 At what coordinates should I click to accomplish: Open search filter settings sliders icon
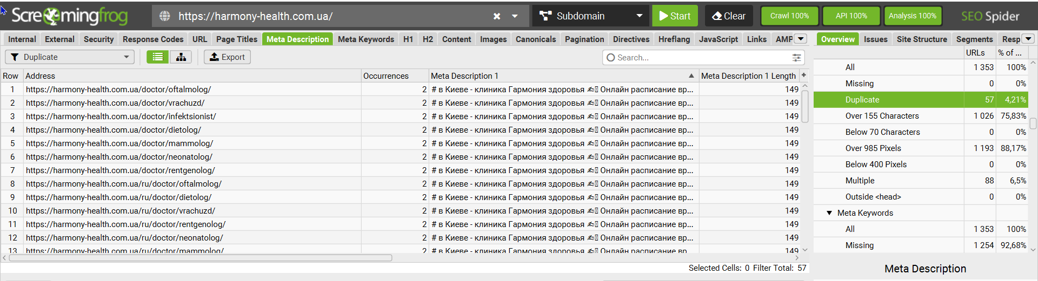click(x=796, y=58)
